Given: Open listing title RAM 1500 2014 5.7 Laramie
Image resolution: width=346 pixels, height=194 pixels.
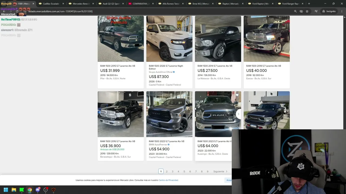Looking at the screenshot, I should [x=215, y=66].
